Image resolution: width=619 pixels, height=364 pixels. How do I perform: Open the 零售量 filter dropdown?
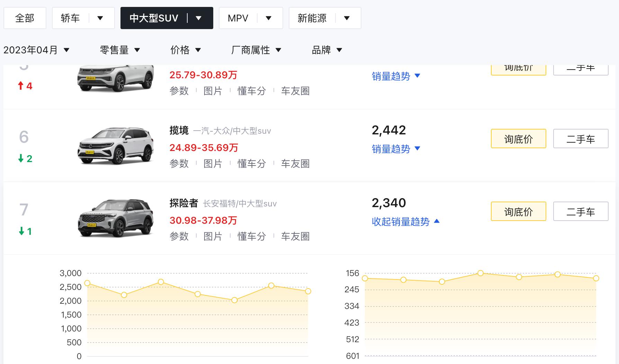(120, 50)
